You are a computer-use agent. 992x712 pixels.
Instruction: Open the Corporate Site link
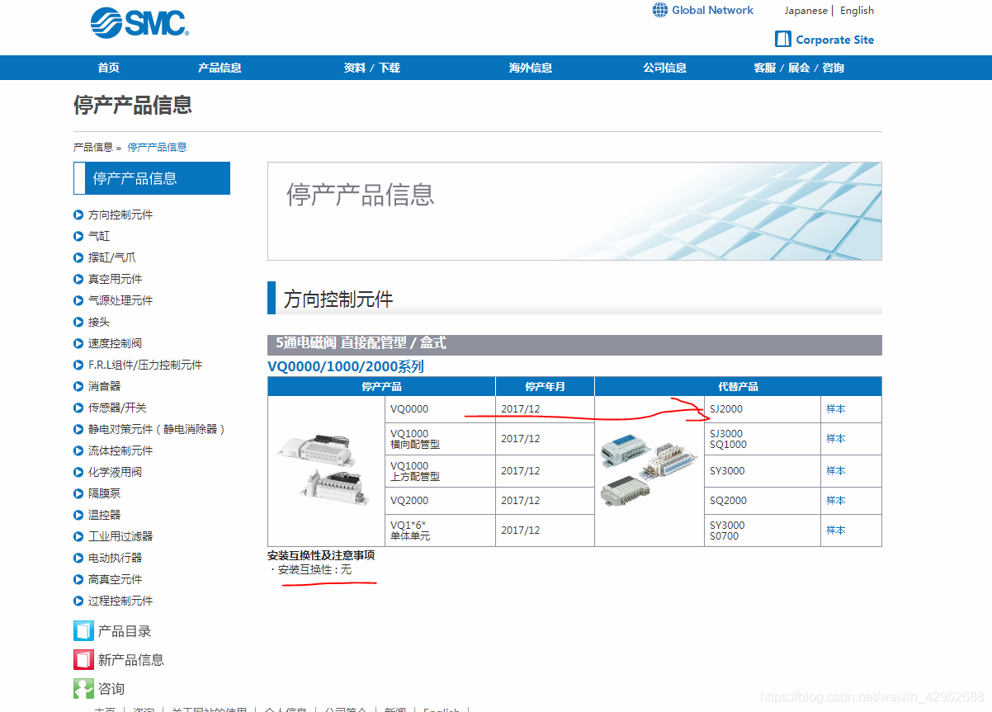click(834, 40)
